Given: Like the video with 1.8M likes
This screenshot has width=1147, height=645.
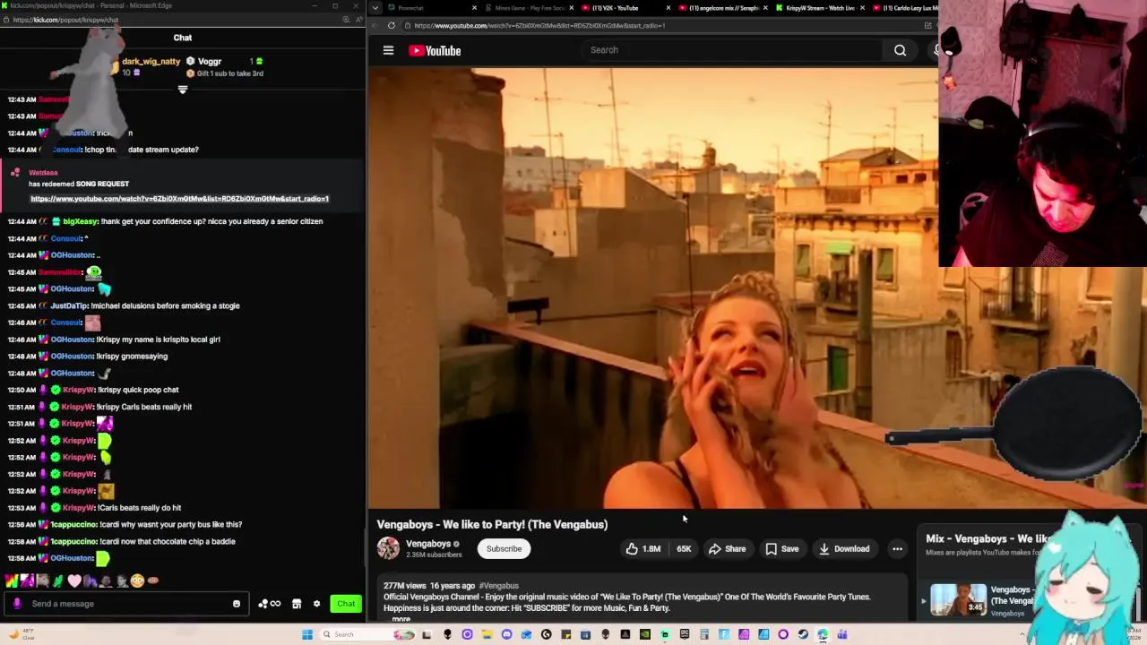Looking at the screenshot, I should (x=642, y=548).
